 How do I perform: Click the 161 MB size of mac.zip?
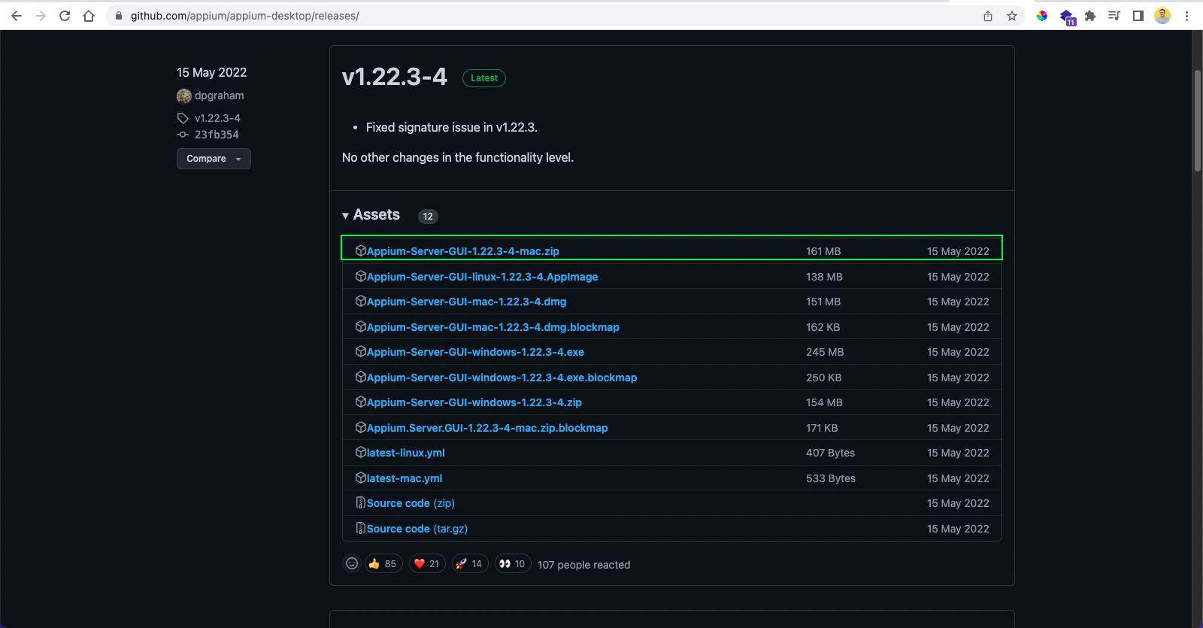pos(823,251)
